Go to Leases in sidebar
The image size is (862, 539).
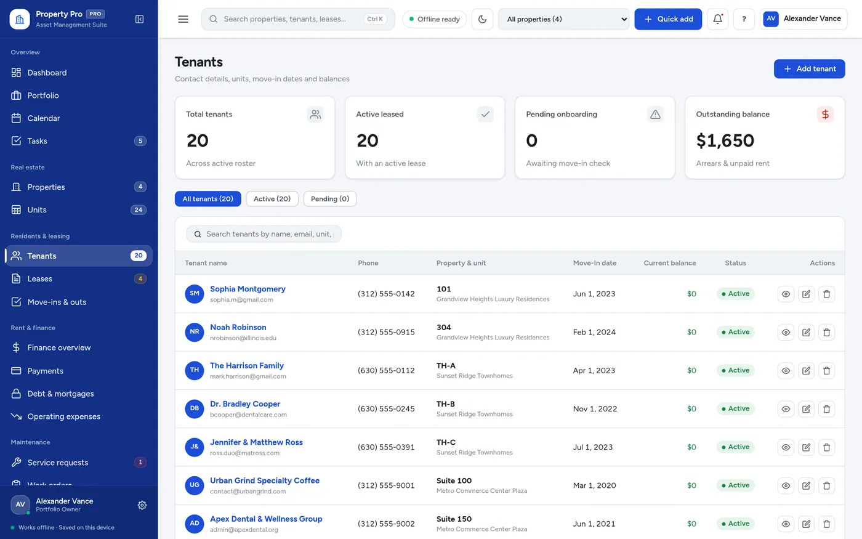(x=79, y=279)
